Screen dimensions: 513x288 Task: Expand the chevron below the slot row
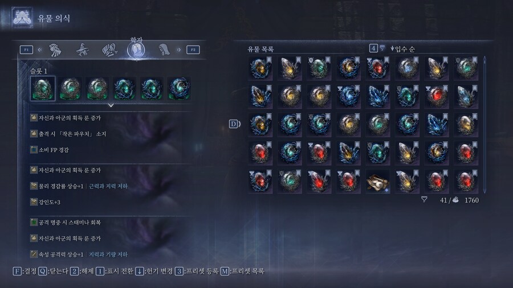111,105
